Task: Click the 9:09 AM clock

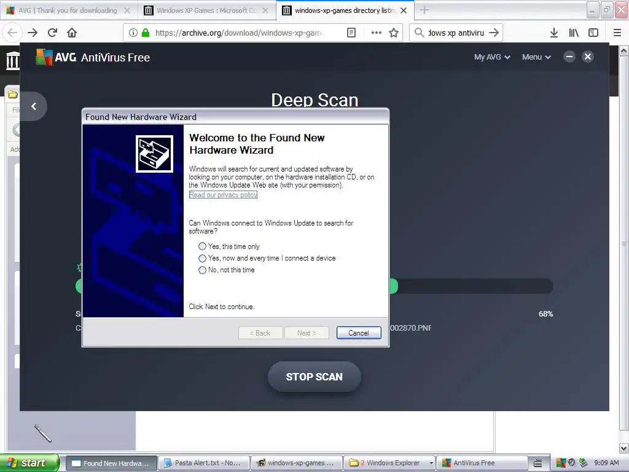Action: pos(606,463)
